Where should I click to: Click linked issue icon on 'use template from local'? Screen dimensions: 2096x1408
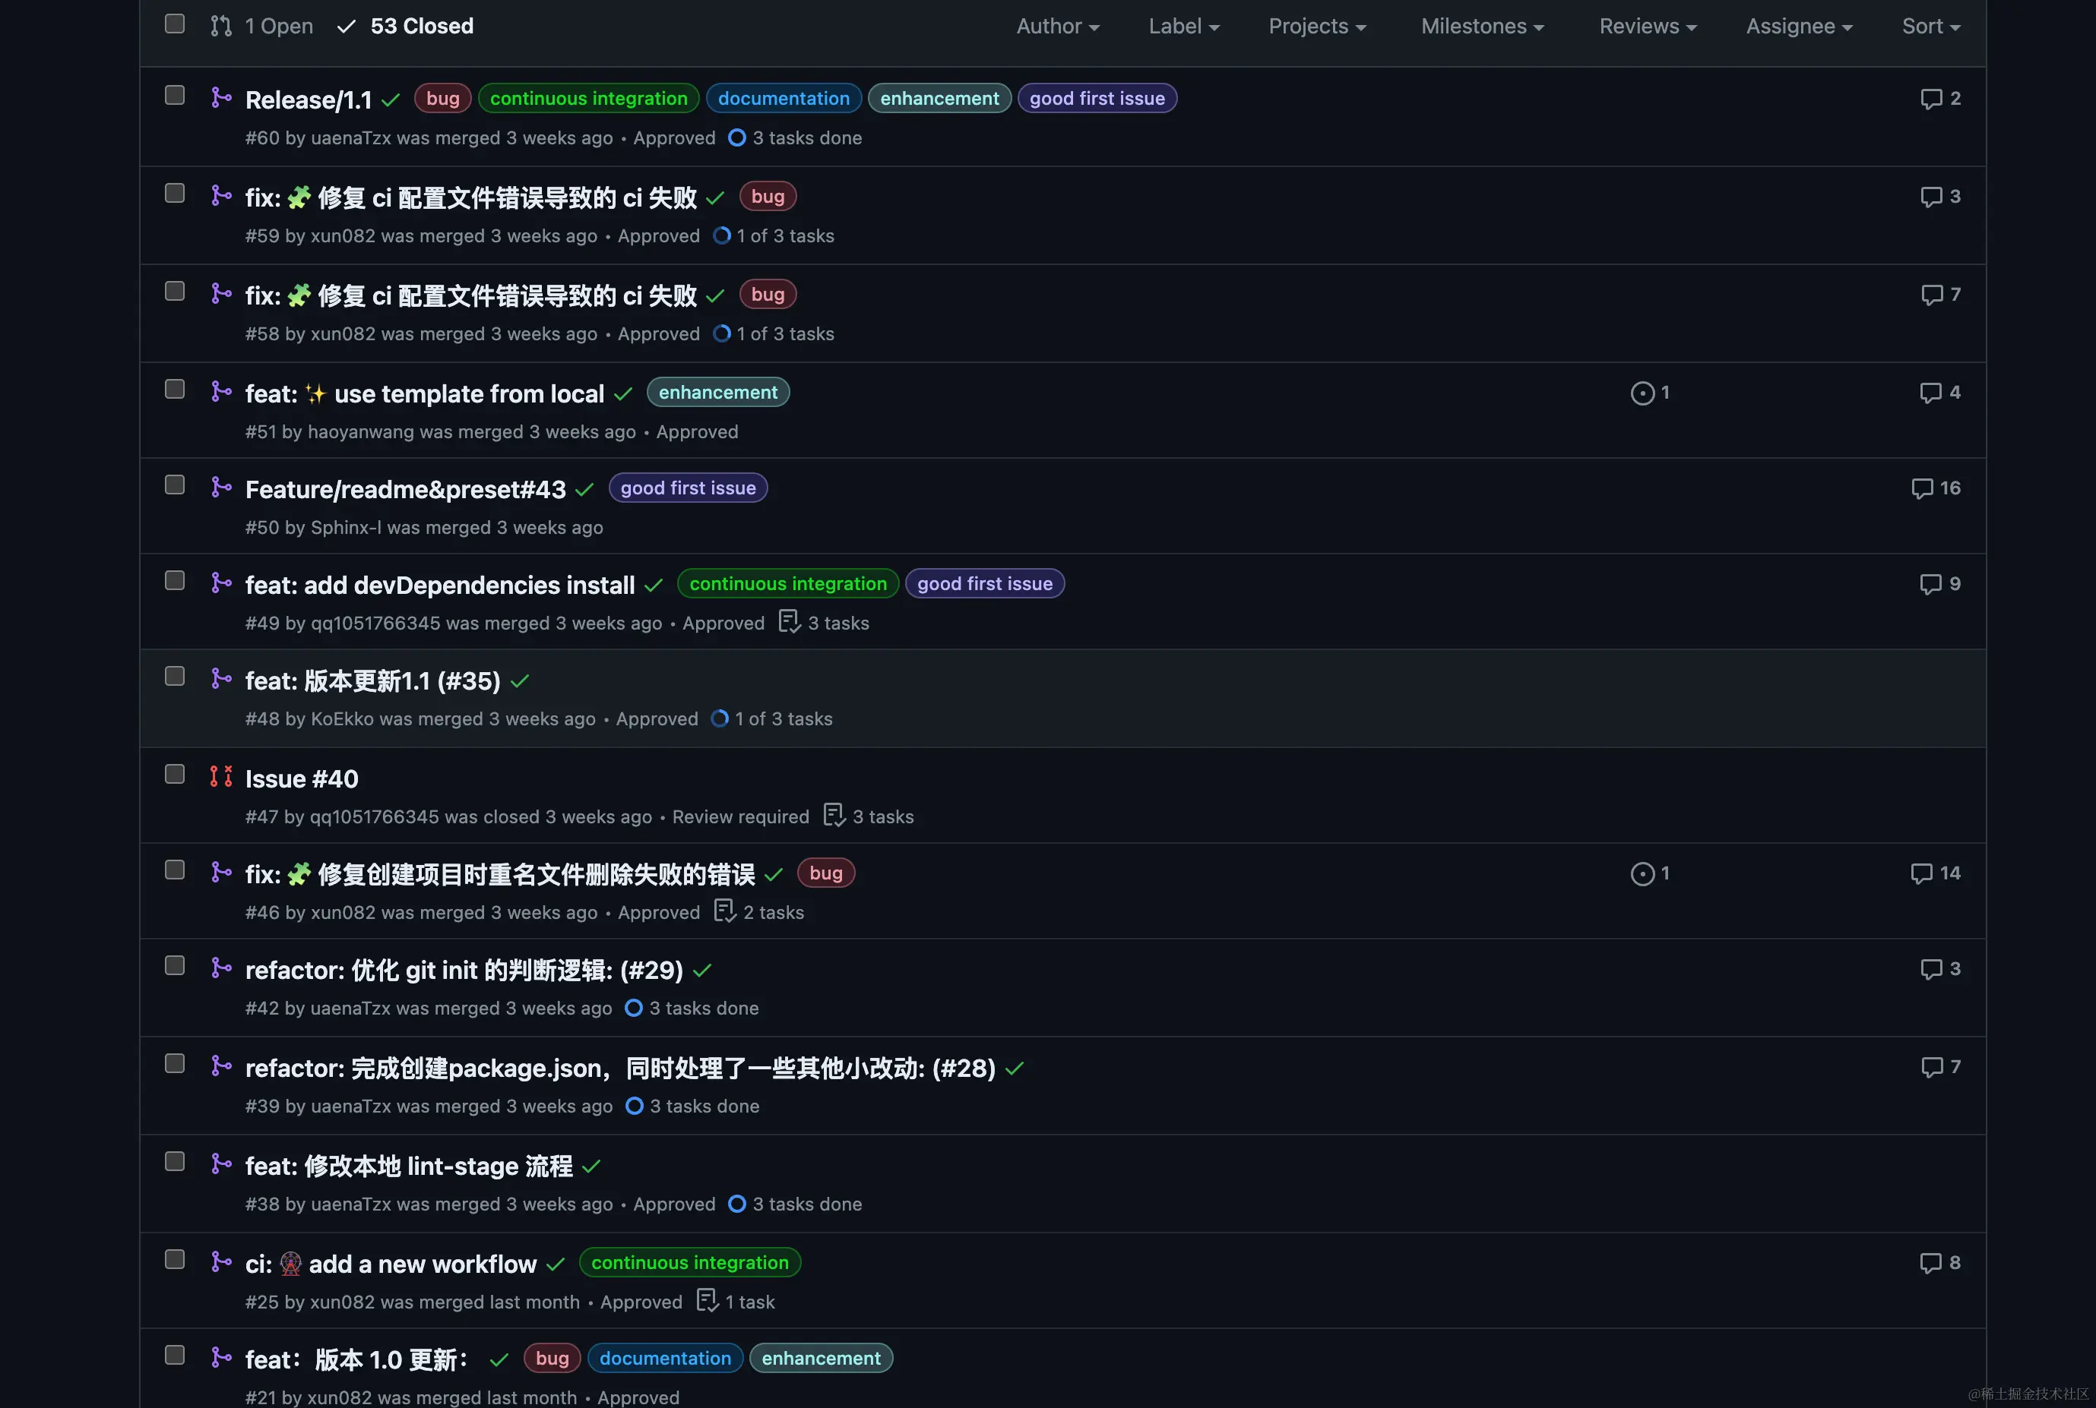tap(1642, 393)
